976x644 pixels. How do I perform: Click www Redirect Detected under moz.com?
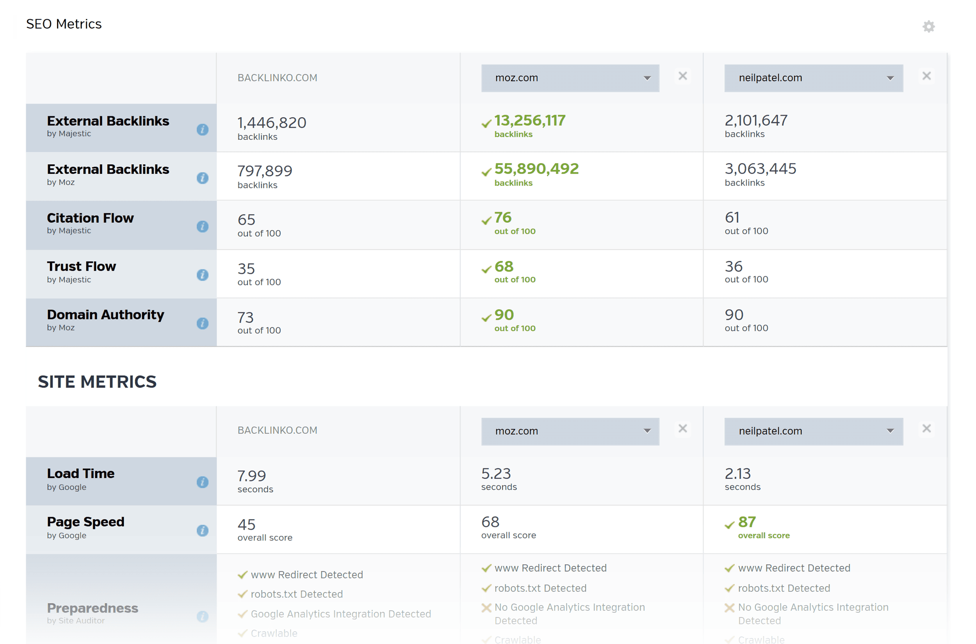pos(550,568)
